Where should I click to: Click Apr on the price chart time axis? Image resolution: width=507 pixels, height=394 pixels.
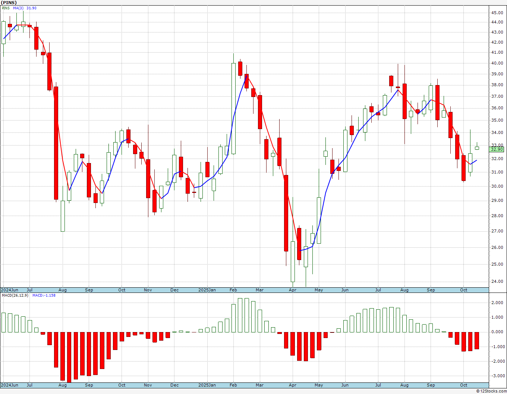pos(293,290)
